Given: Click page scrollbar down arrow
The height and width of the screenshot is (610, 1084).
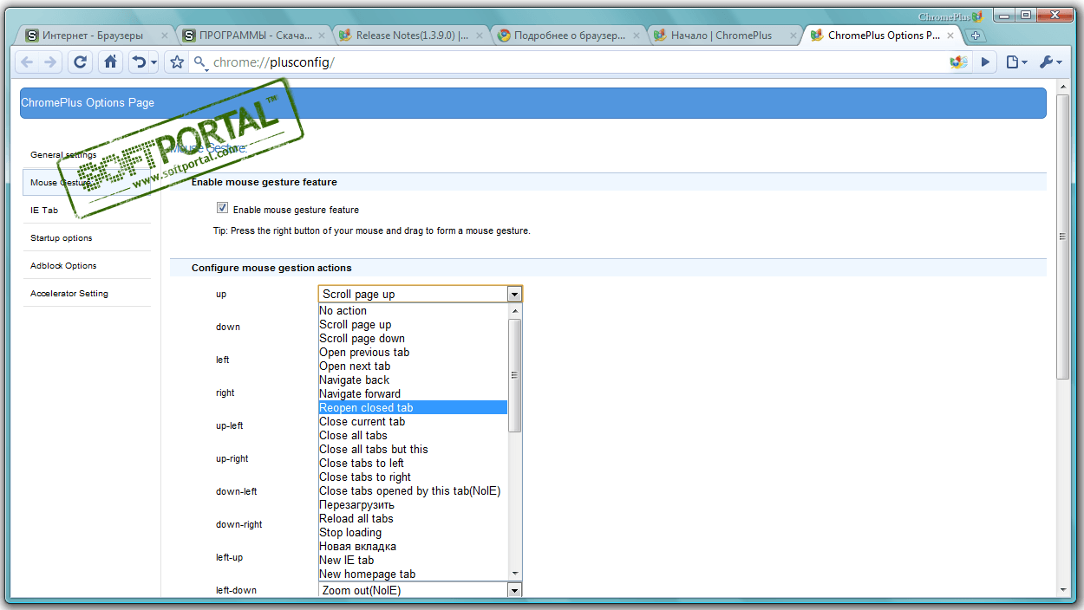Looking at the screenshot, I should tap(1062, 590).
